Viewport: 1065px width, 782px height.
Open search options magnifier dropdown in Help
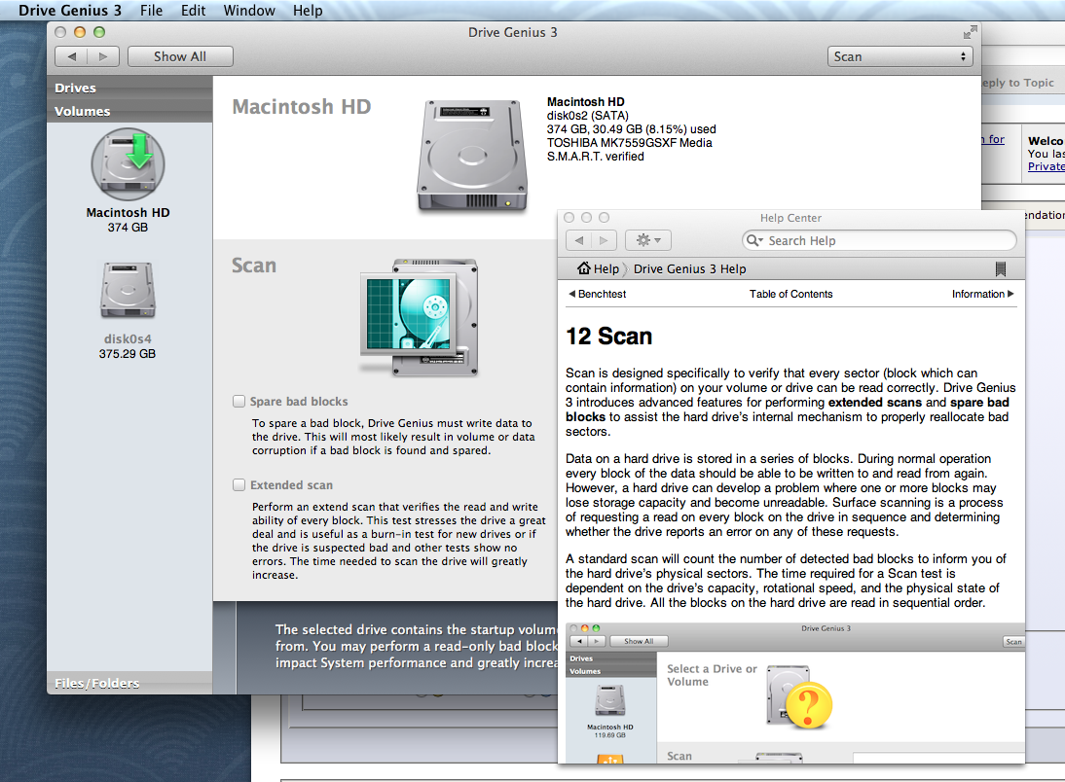click(x=754, y=240)
